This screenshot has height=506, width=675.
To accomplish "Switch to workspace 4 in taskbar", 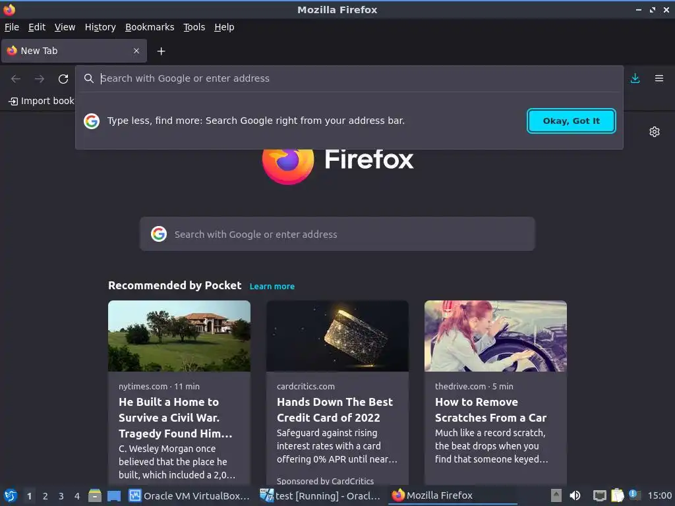I will click(77, 496).
